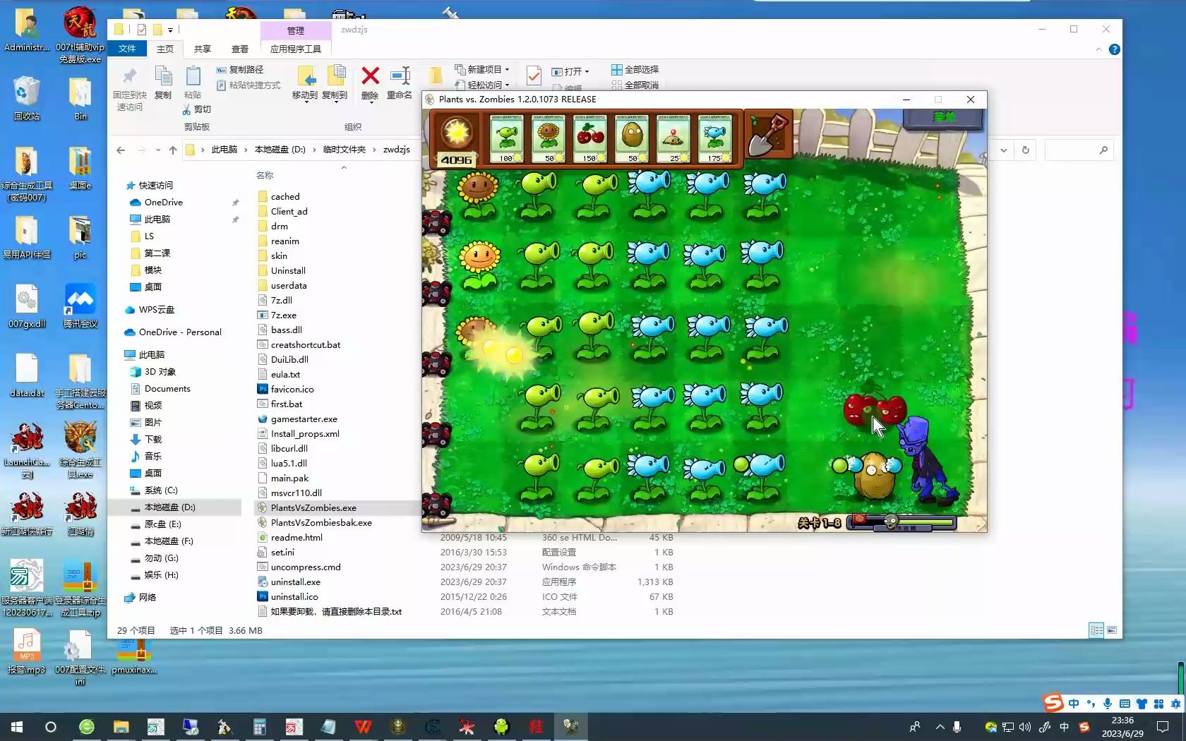
Task: Select PlantsVsZombies.exe file
Action: [x=313, y=508]
